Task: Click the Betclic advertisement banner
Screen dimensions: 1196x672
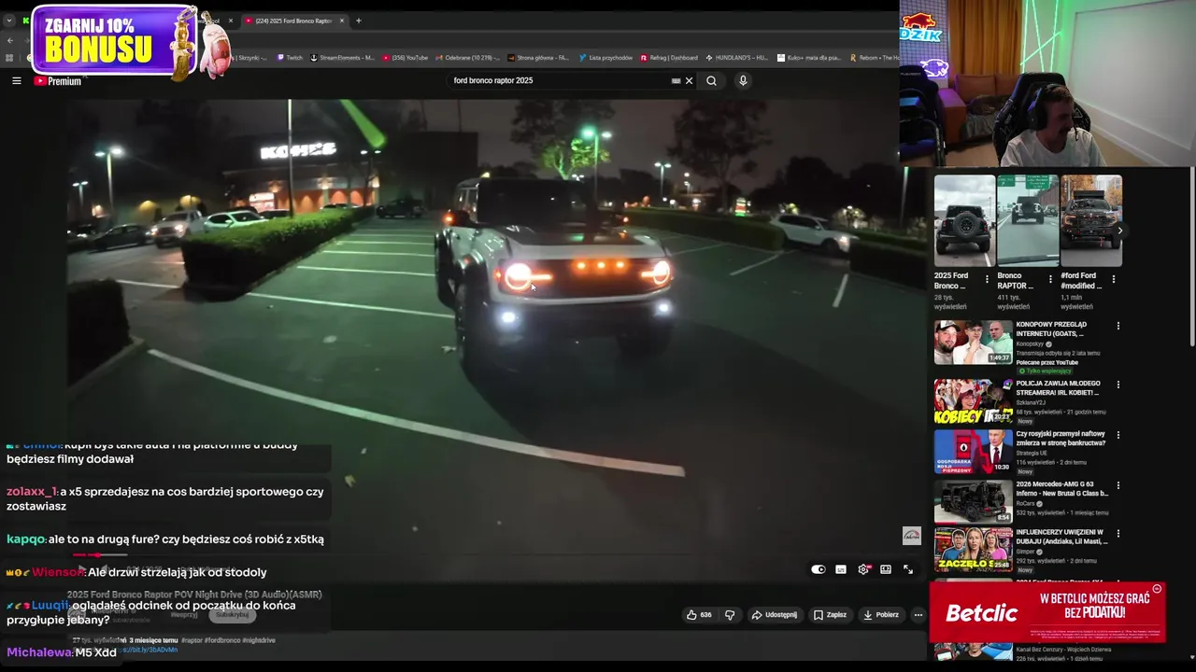Action: coord(1046,612)
